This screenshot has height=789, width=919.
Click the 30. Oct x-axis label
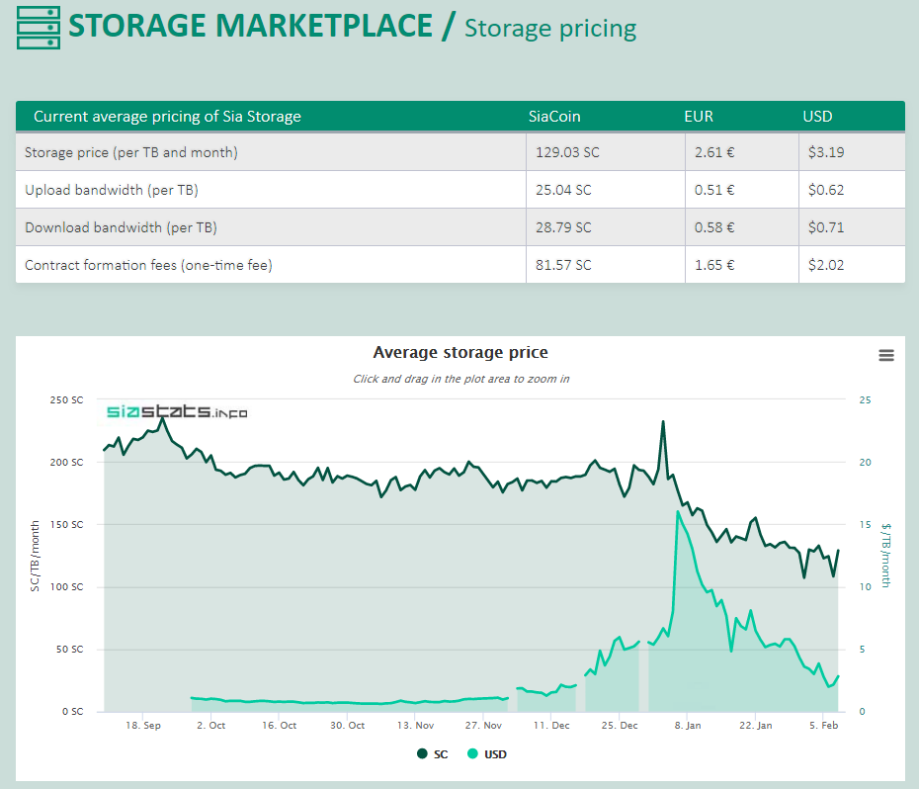tap(347, 726)
